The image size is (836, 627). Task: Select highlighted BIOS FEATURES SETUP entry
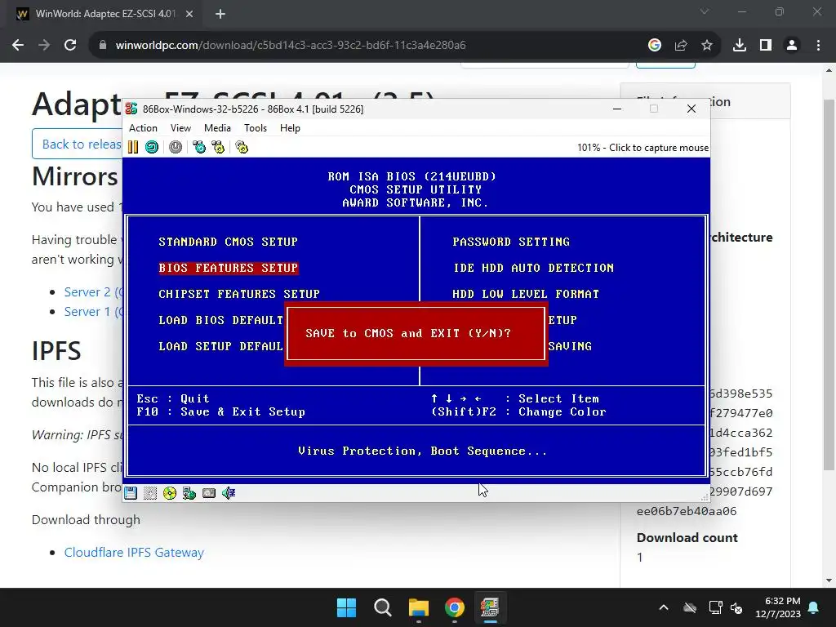tap(229, 268)
